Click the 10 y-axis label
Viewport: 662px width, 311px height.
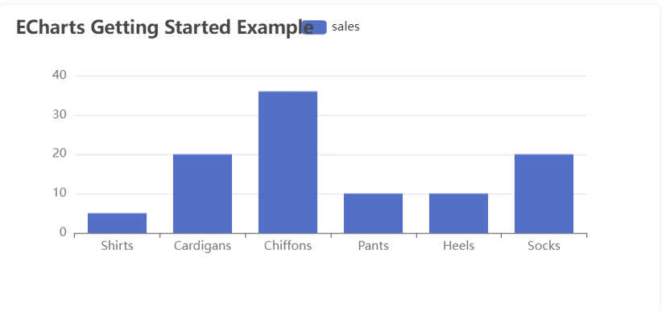[x=60, y=194]
